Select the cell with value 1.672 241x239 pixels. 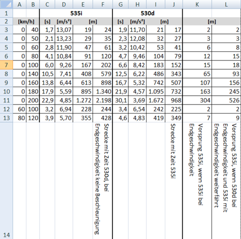[156, 100]
